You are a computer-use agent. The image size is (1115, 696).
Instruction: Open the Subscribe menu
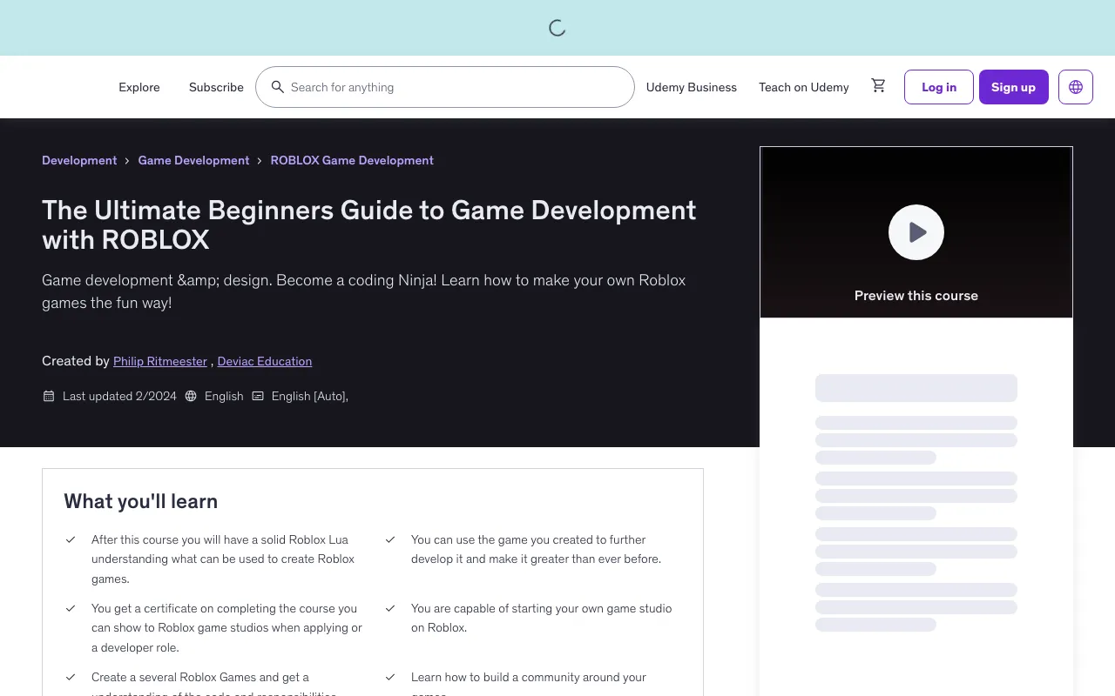point(216,87)
